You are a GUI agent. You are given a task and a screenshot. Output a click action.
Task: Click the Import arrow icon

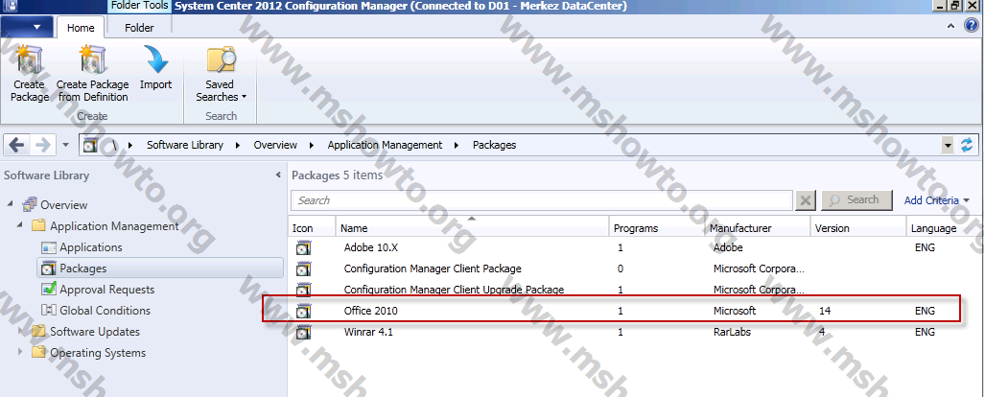[155, 60]
